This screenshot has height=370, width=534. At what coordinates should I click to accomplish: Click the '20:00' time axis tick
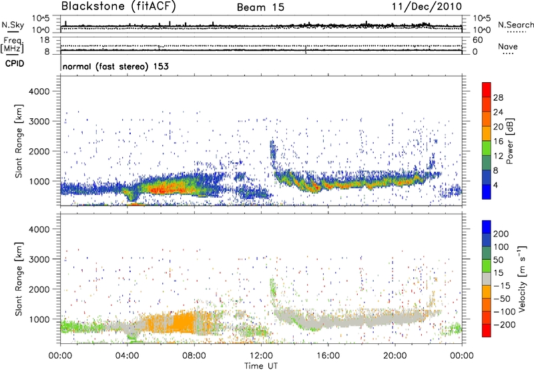[394, 356]
